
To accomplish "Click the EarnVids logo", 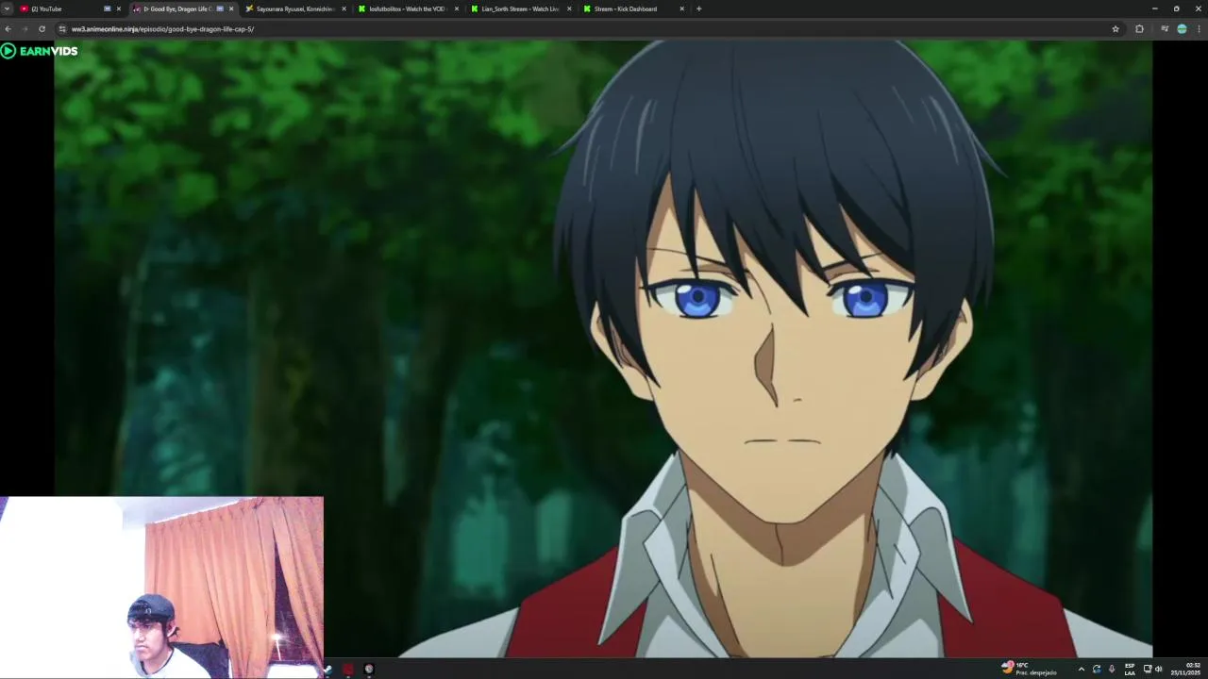I will 39,51.
